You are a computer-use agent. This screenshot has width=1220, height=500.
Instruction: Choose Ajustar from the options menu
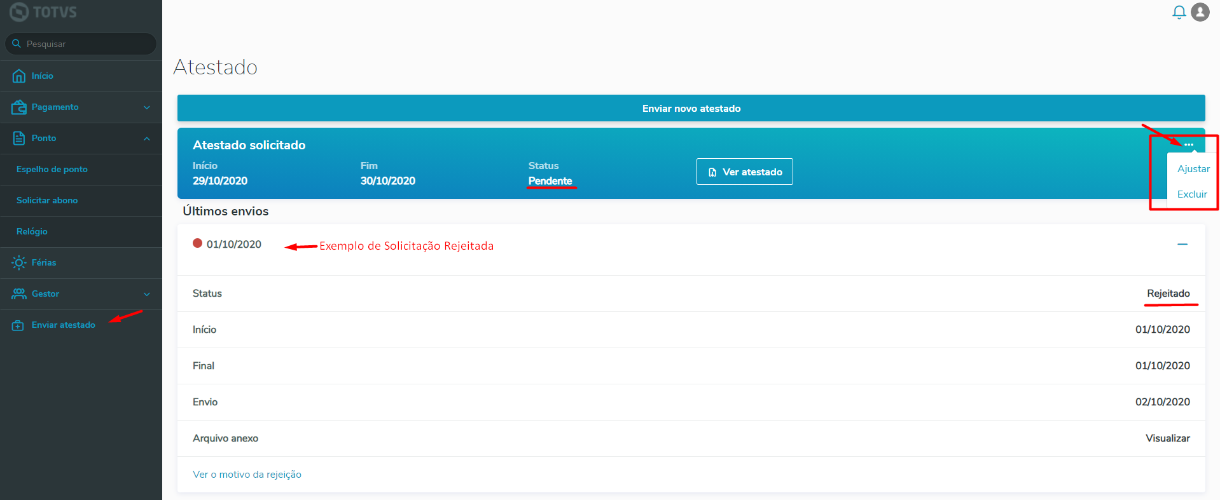pyautogui.click(x=1193, y=169)
